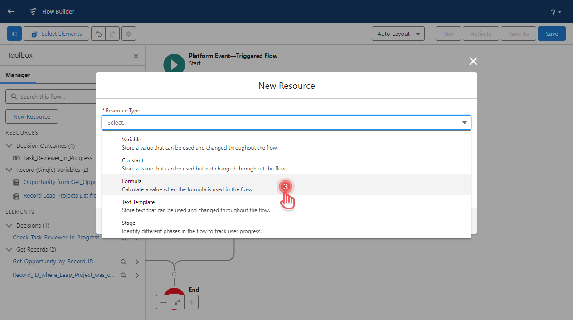Open the Help question mark menu

point(552,11)
